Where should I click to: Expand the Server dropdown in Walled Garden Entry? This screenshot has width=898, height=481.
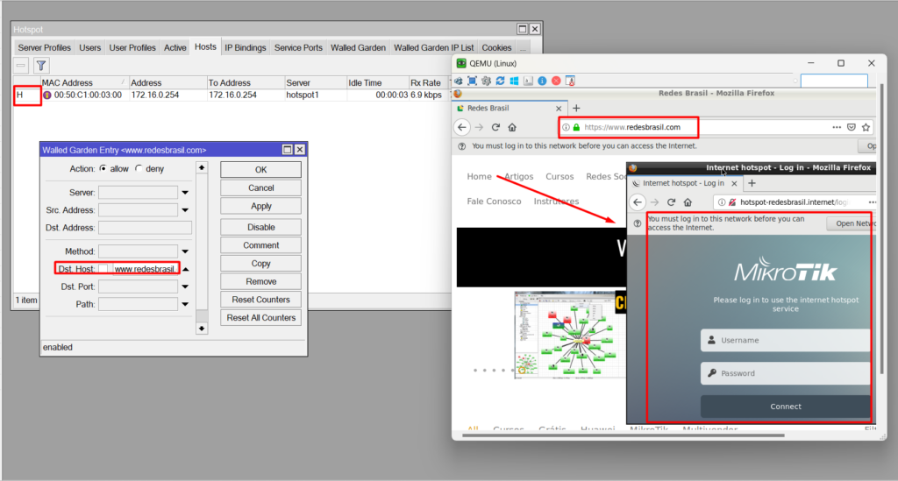[x=185, y=193]
